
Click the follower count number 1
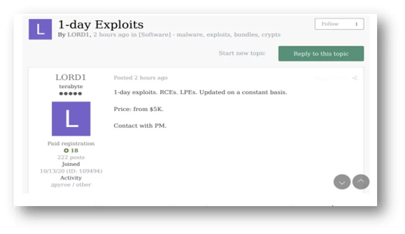pyautogui.click(x=356, y=24)
